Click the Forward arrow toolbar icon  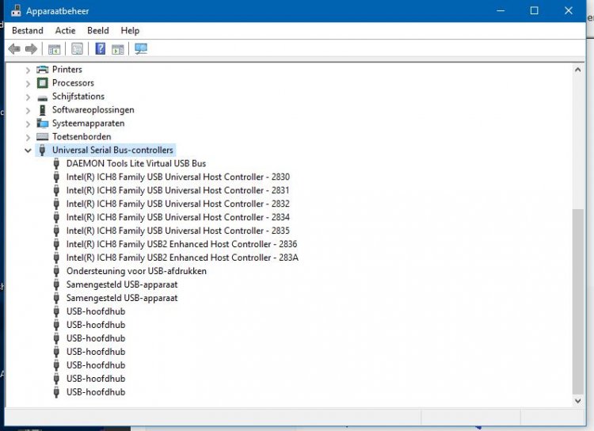pyautogui.click(x=31, y=49)
